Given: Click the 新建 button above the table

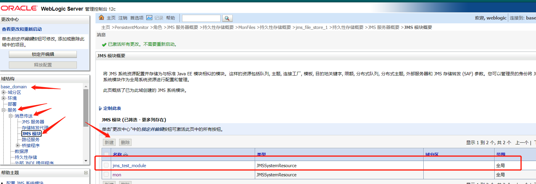Looking at the screenshot, I should pyautogui.click(x=109, y=142).
